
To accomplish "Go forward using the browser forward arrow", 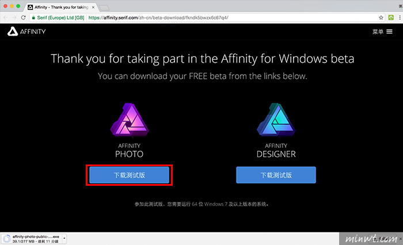I will 14,17.
